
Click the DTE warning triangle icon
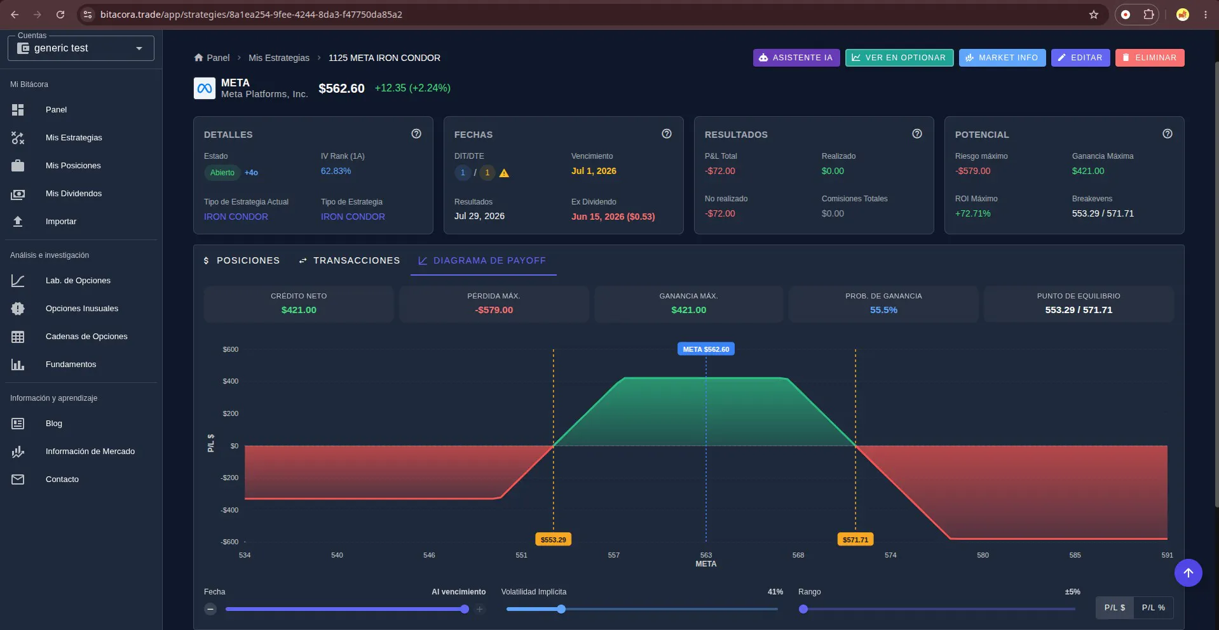coord(504,173)
